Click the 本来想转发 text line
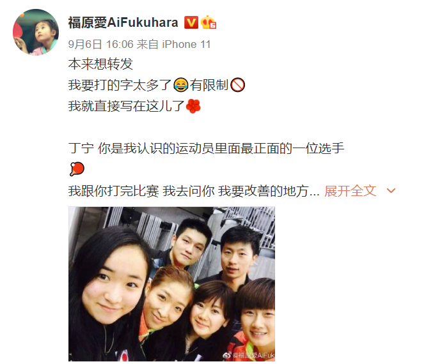The height and width of the screenshot is (364, 426). tap(100, 64)
